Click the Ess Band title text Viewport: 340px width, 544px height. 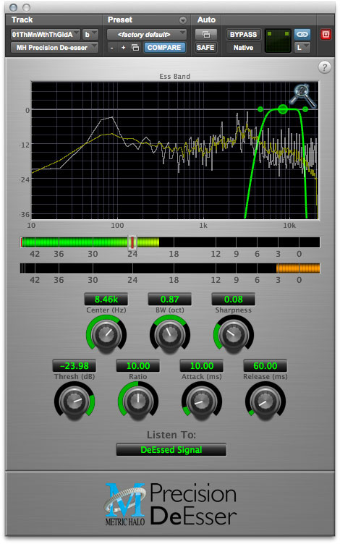coord(175,77)
